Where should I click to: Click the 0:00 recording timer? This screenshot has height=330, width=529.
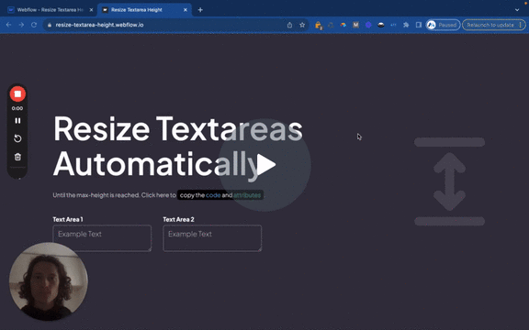17,108
